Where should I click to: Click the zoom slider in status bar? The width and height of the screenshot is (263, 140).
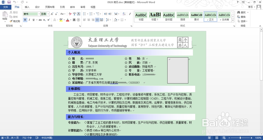[x=240, y=138]
